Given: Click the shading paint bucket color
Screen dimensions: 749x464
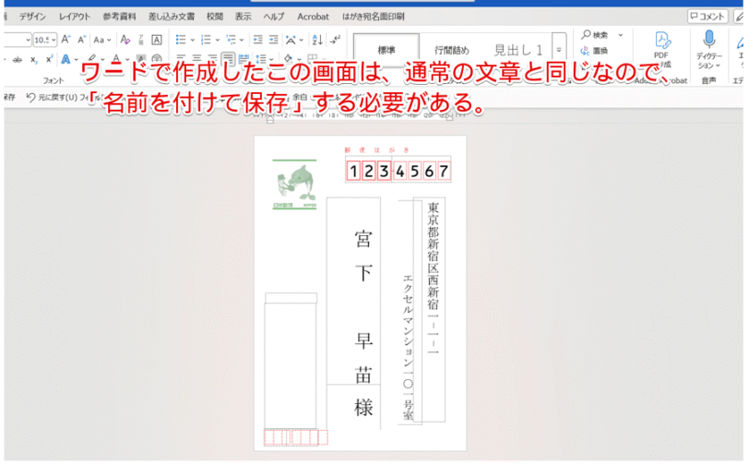Looking at the screenshot, I should (x=288, y=59).
